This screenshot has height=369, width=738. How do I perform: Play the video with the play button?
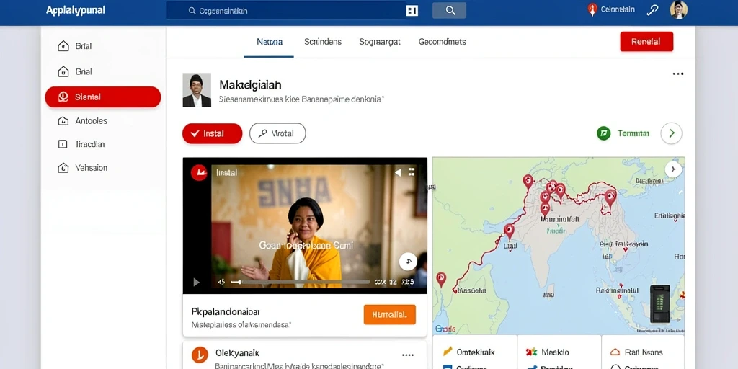coord(196,283)
